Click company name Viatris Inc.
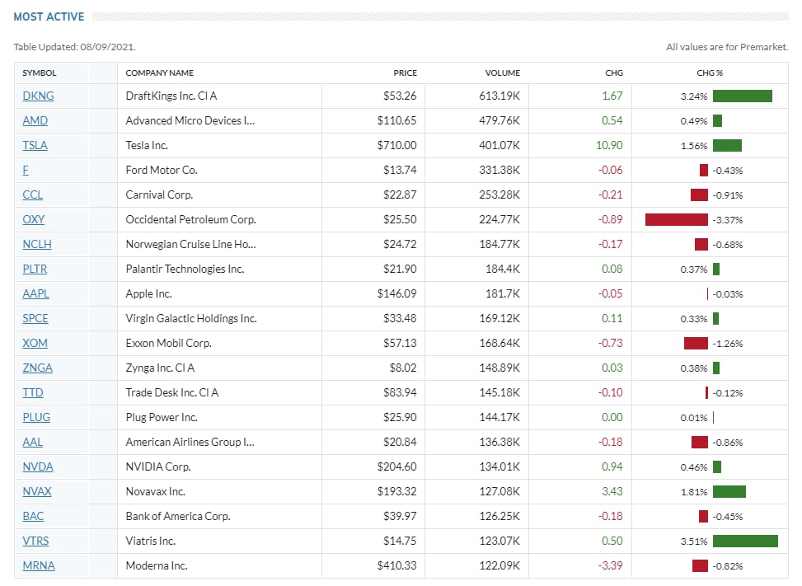 151,541
